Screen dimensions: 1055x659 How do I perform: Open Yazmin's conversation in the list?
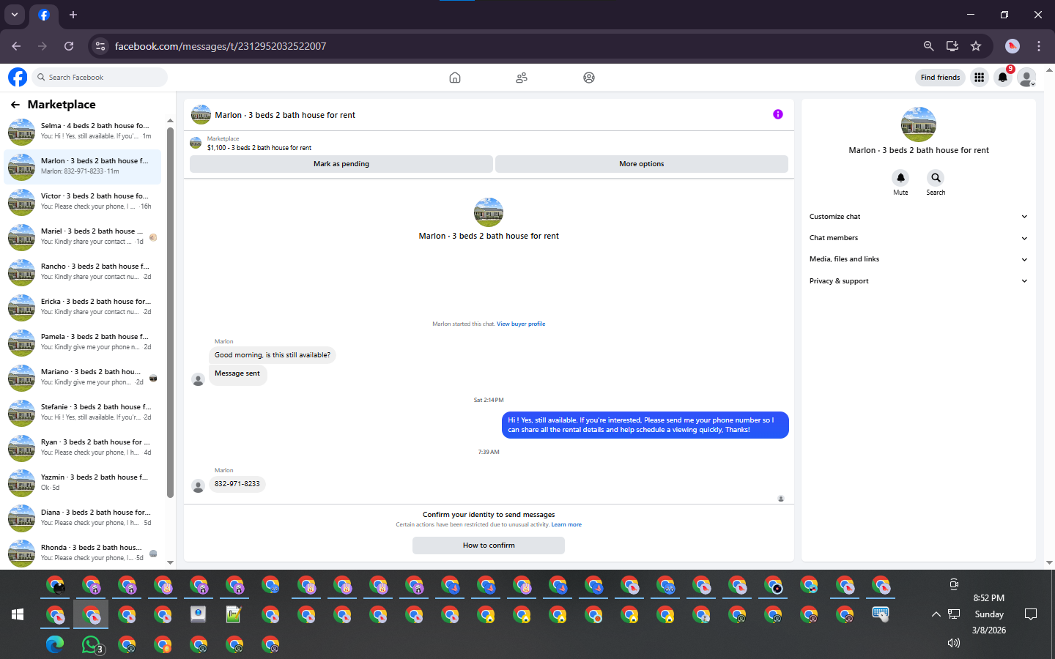click(x=83, y=483)
